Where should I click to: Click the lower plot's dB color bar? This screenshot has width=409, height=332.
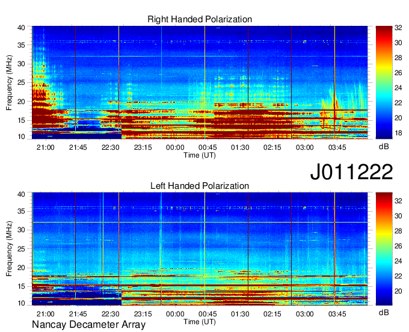coord(384,249)
